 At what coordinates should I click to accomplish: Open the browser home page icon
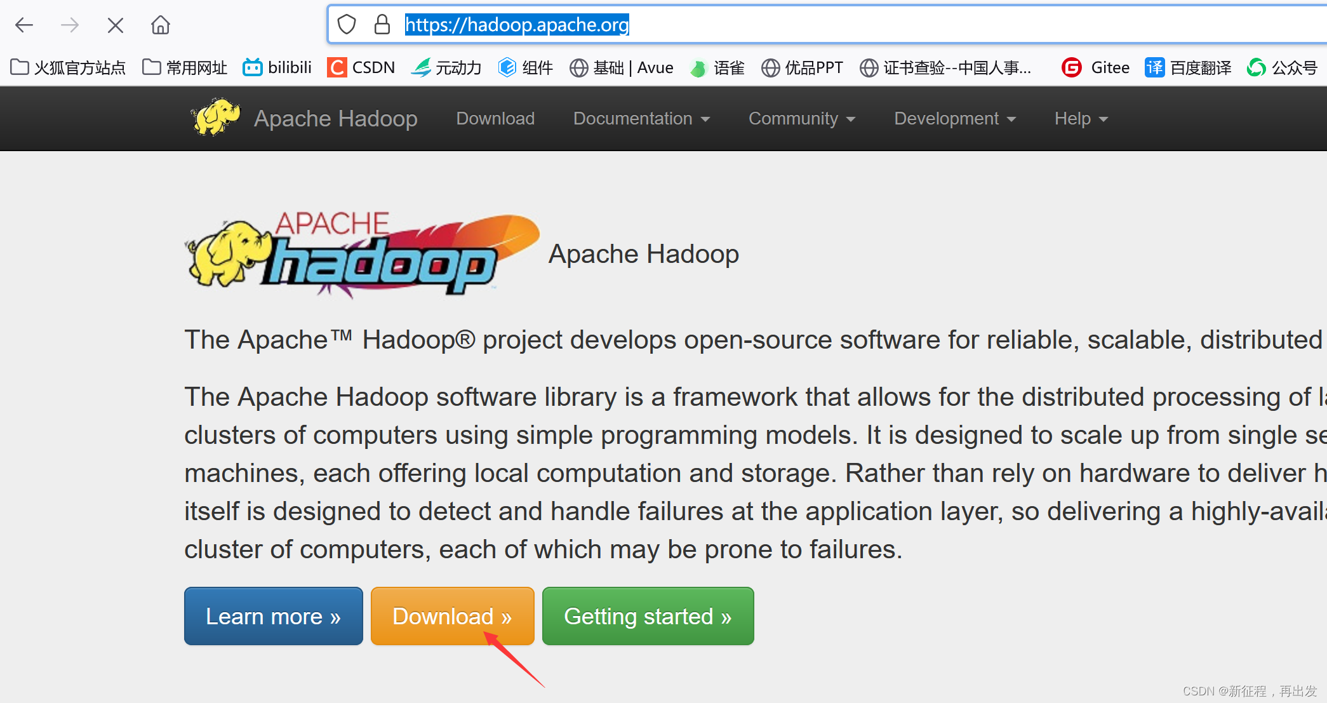161,25
